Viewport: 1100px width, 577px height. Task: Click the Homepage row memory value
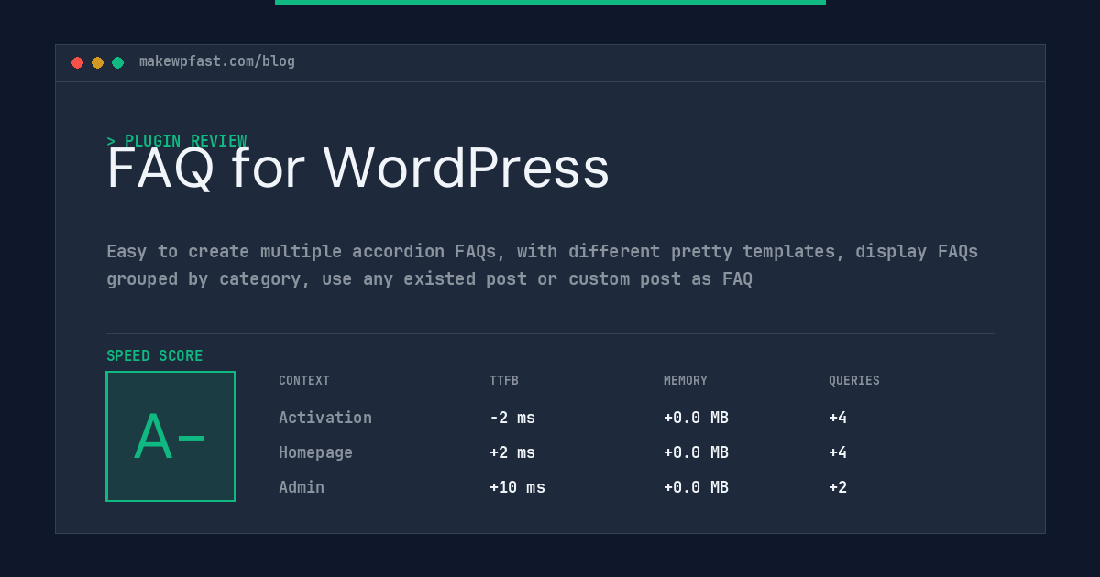tap(696, 452)
